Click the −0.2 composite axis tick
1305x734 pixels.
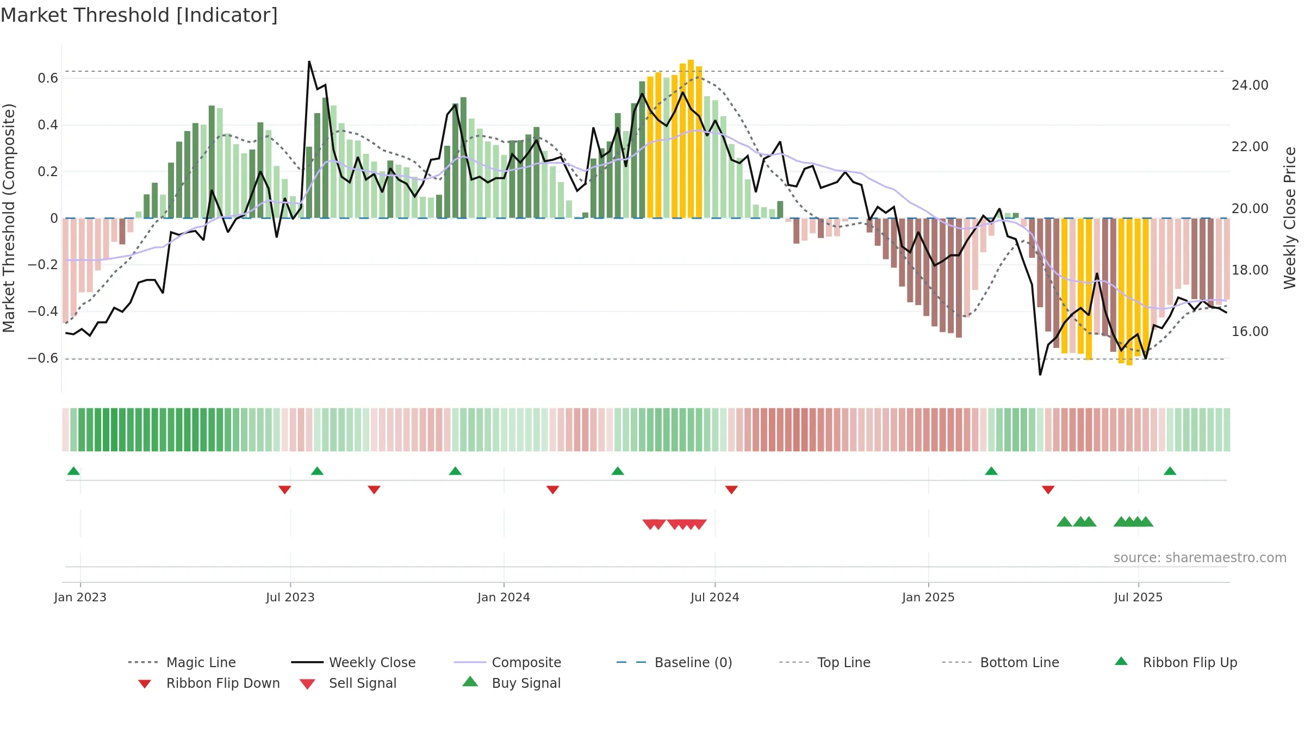[43, 265]
